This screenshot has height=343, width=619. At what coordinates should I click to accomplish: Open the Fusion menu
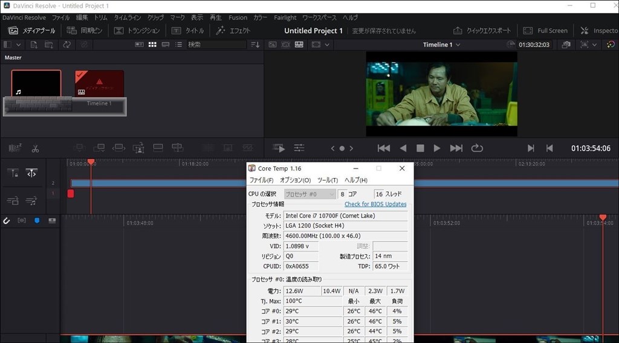tap(238, 18)
